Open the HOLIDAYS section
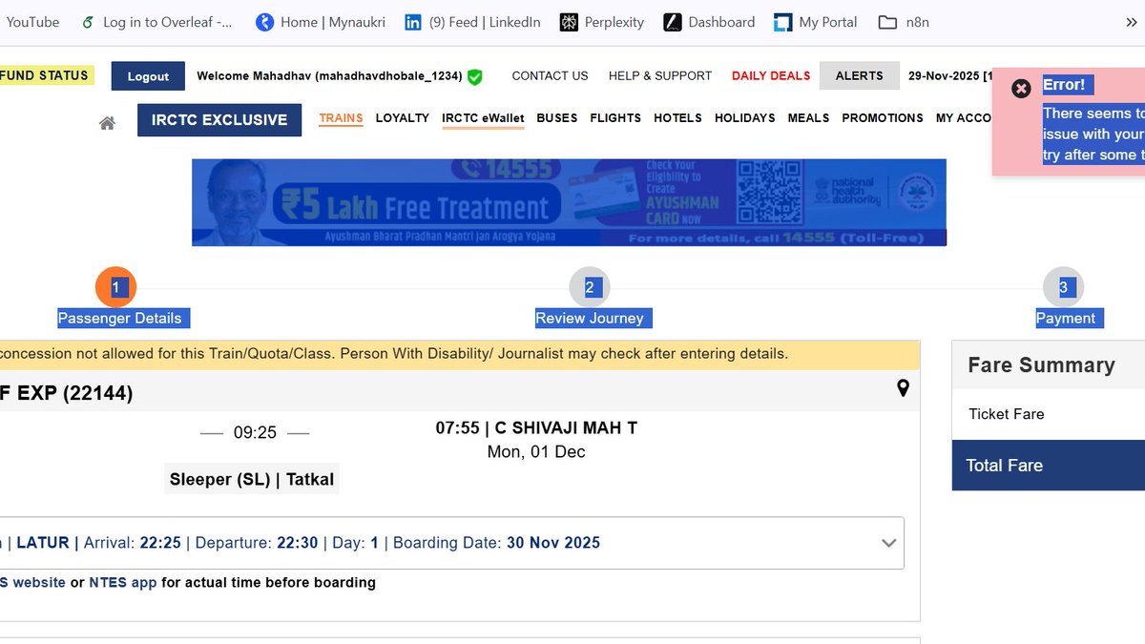 point(744,117)
